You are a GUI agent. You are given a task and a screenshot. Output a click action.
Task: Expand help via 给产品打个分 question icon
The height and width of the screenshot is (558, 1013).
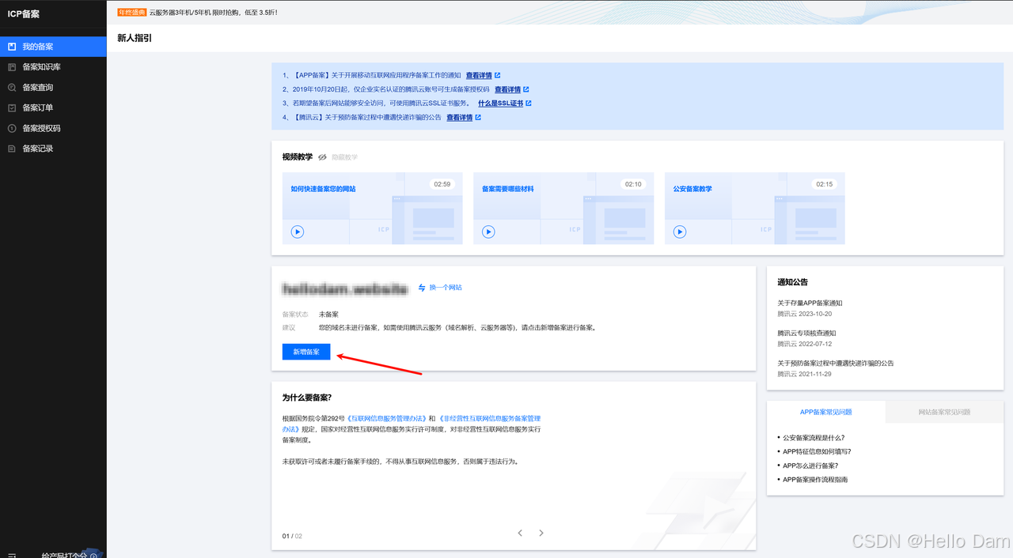pos(95,554)
